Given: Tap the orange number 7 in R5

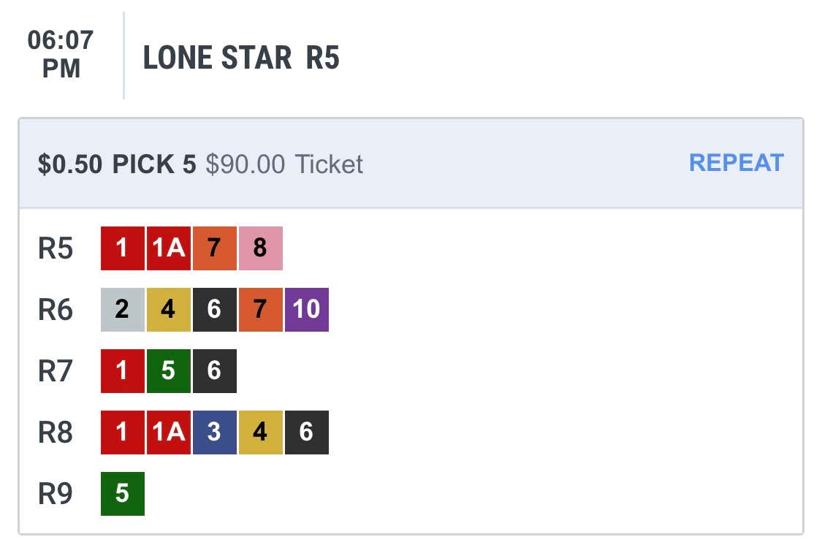Looking at the screenshot, I should tap(215, 248).
